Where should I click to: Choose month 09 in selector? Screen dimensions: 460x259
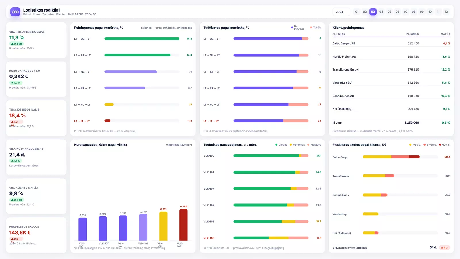tap(422, 12)
